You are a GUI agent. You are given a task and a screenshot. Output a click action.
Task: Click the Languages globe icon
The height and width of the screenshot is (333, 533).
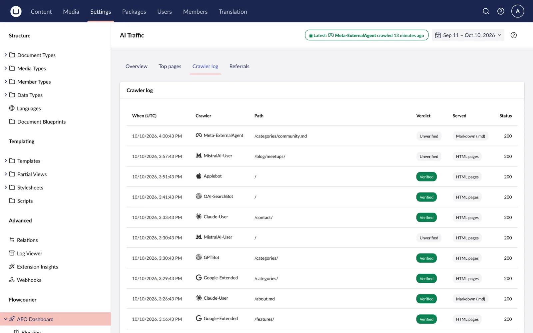[x=12, y=108]
